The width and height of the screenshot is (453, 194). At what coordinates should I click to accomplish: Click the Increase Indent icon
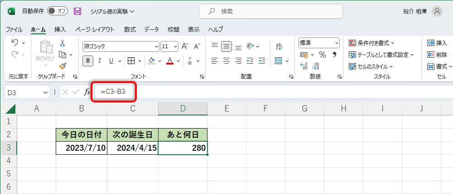(262, 60)
